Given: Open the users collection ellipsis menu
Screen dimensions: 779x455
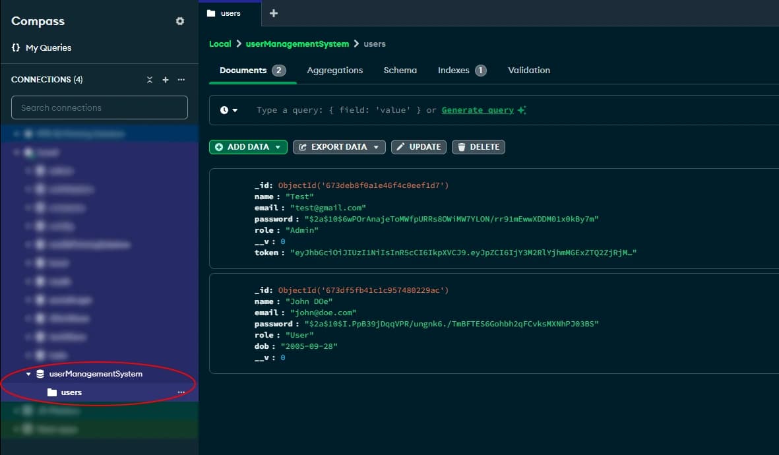Looking at the screenshot, I should [x=181, y=392].
